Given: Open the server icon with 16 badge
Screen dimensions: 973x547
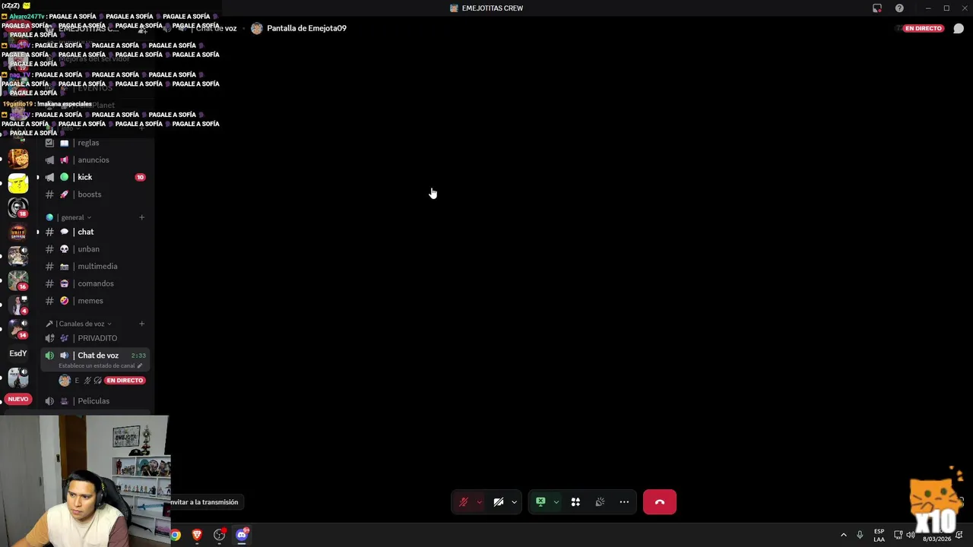Looking at the screenshot, I should click(x=18, y=280).
